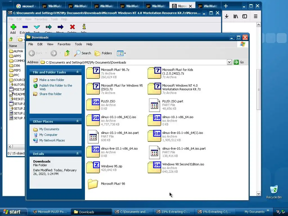The width and height of the screenshot is (288, 216).
Task: Select slinux-10.1-x86_64.iso file icon
Action: point(154,120)
